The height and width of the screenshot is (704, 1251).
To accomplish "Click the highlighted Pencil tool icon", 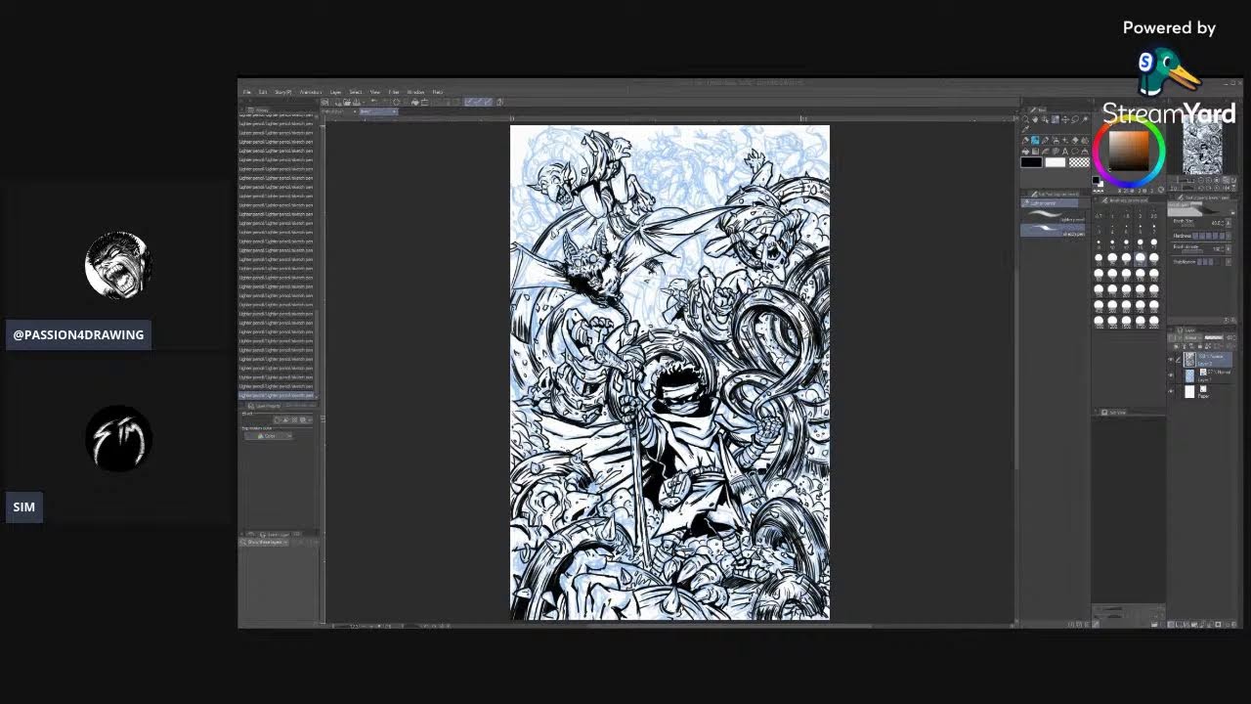I will pyautogui.click(x=1035, y=141).
